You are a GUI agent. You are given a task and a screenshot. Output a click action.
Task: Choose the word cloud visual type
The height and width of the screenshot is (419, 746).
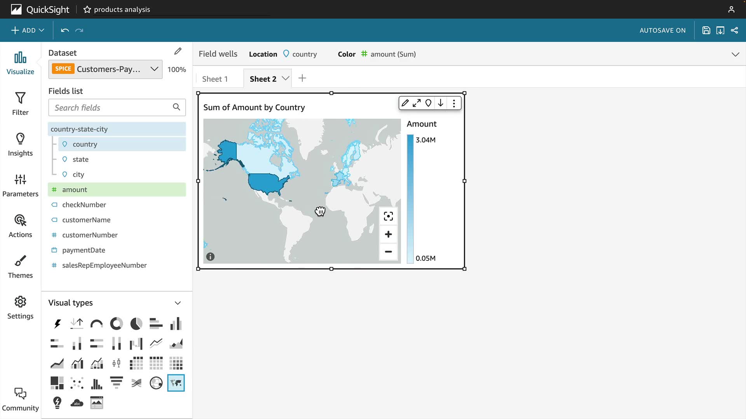click(77, 403)
